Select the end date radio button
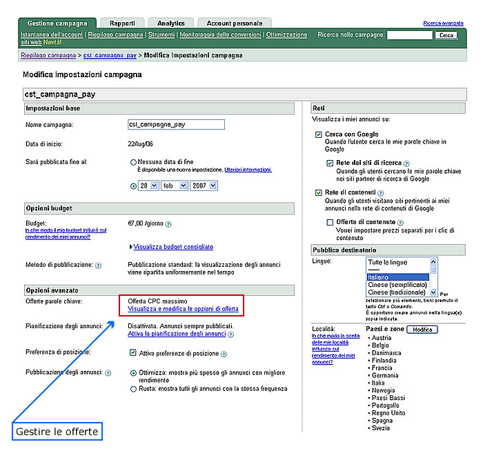The height and width of the screenshot is (462, 483). (x=133, y=186)
